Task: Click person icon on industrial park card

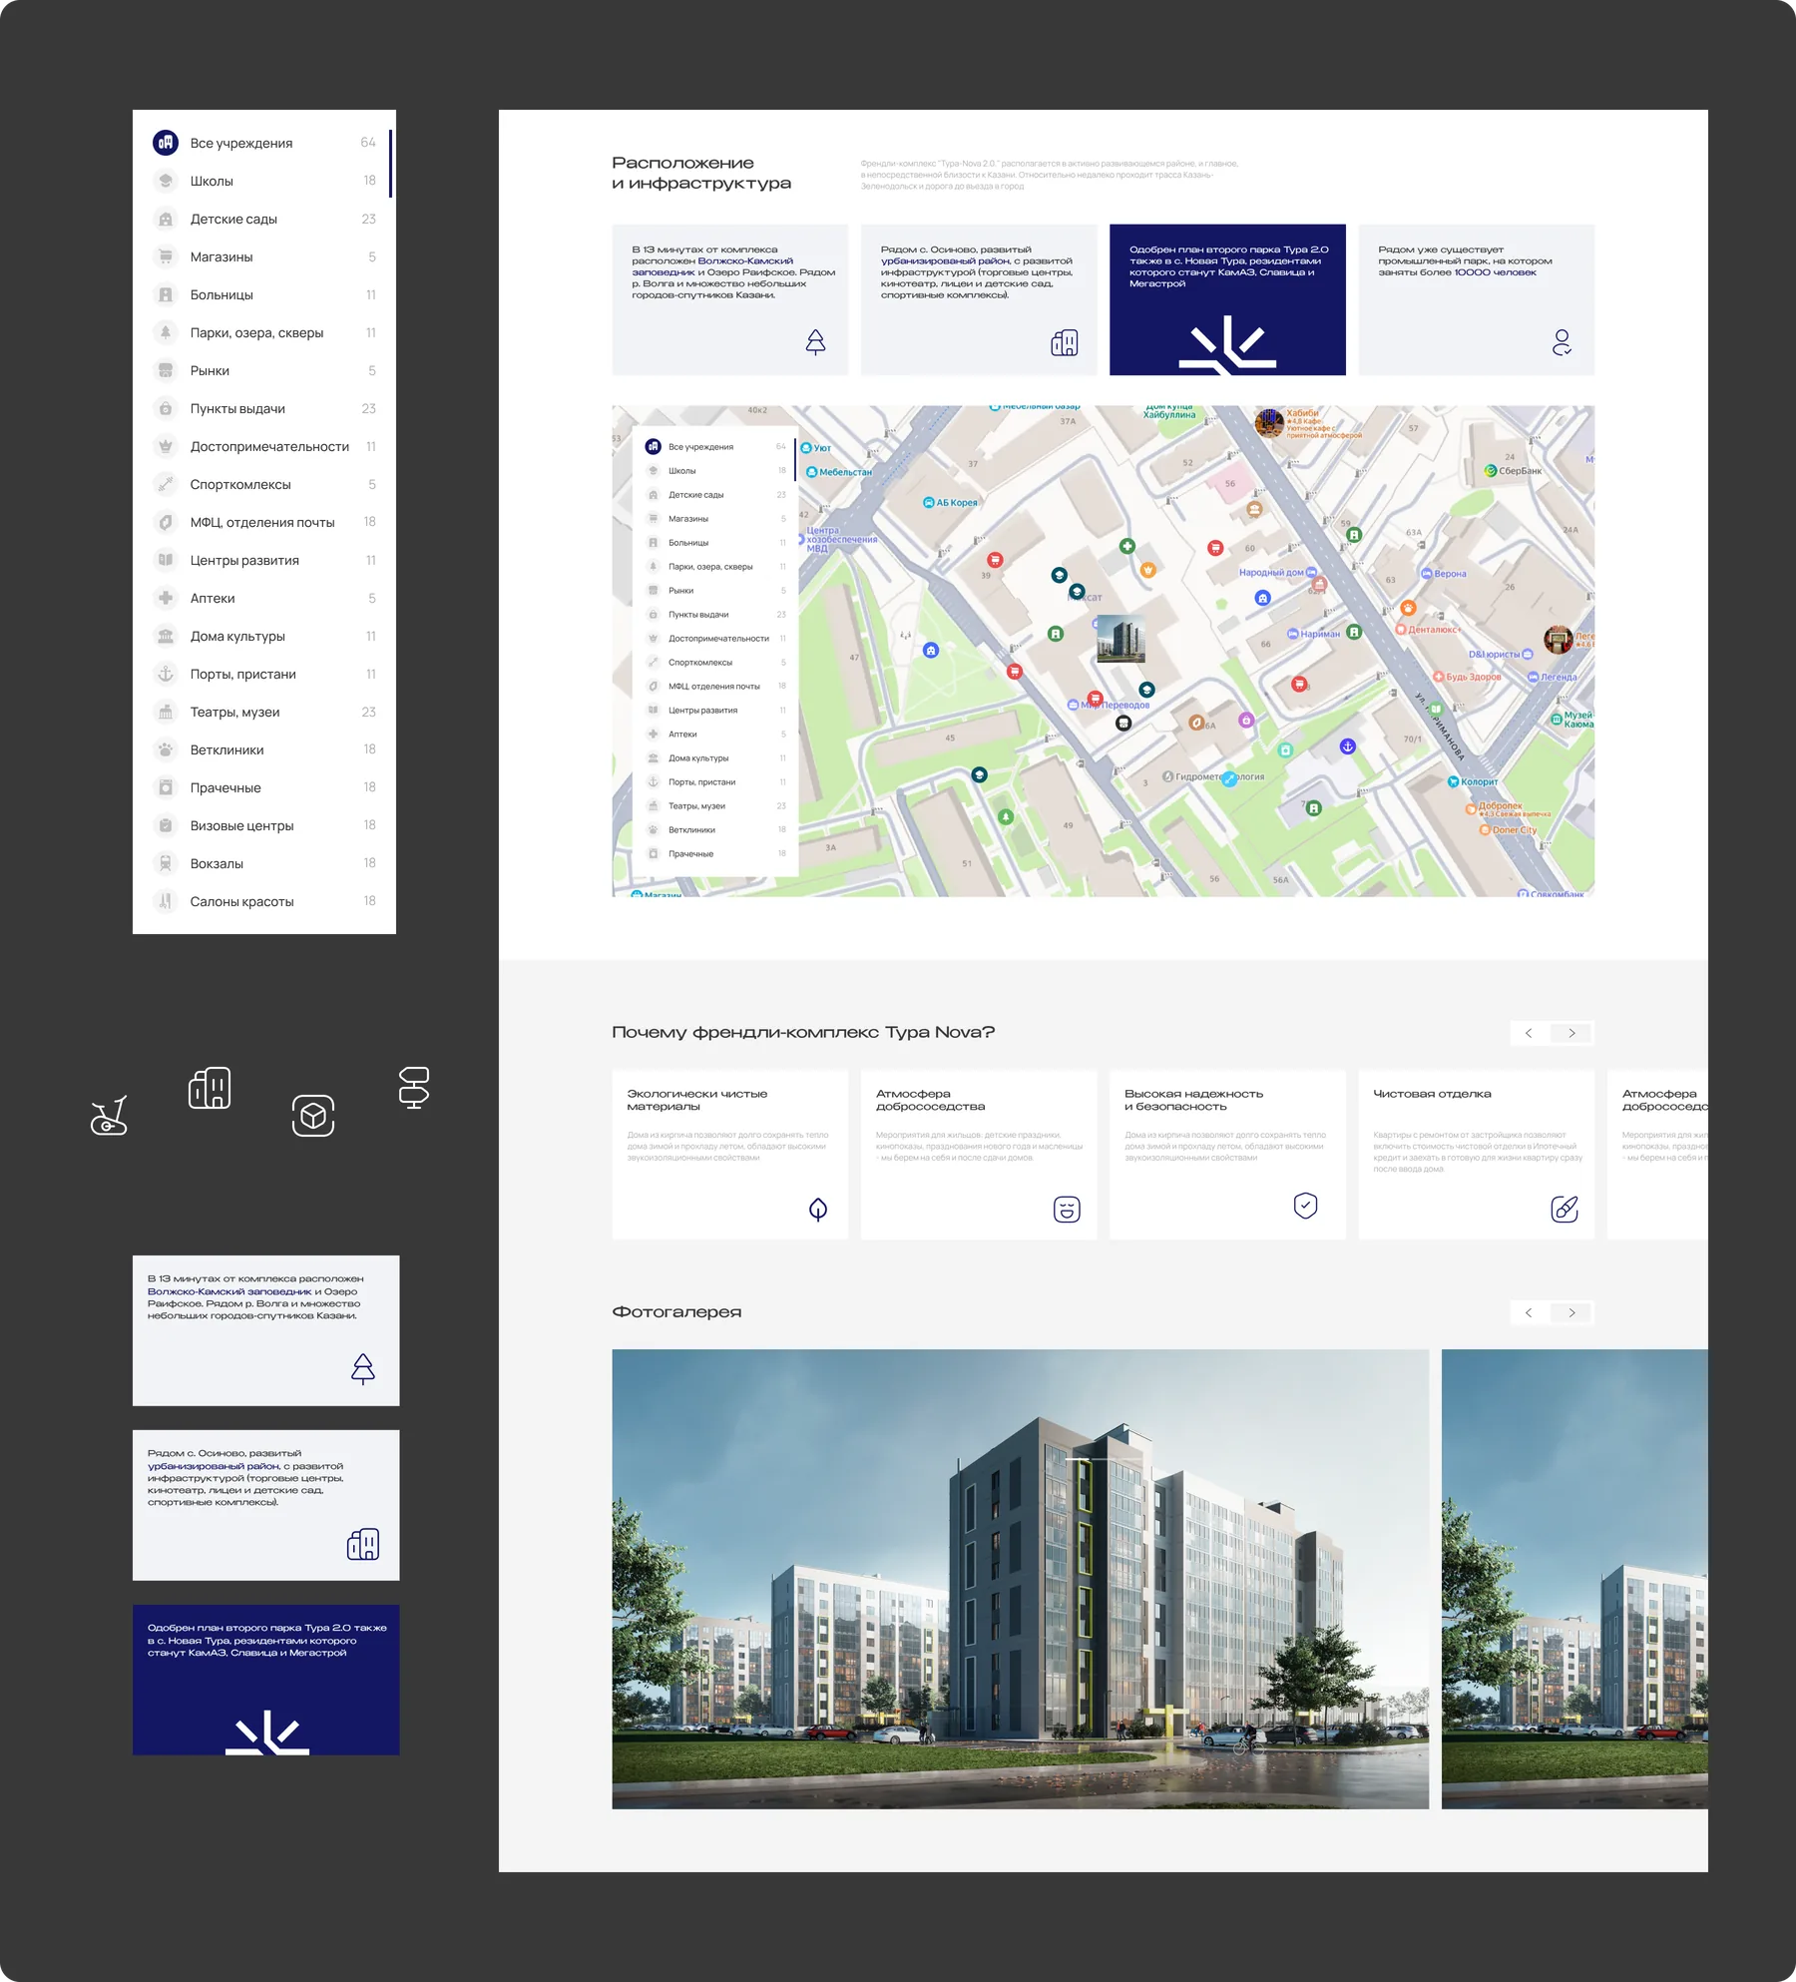Action: pyautogui.click(x=1562, y=342)
